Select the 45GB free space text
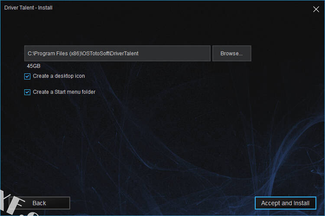Image resolution: width=325 pixels, height=216 pixels. point(33,66)
